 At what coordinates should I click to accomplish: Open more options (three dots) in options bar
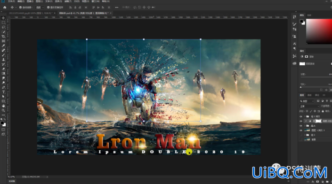pyautogui.click(x=117, y=8)
